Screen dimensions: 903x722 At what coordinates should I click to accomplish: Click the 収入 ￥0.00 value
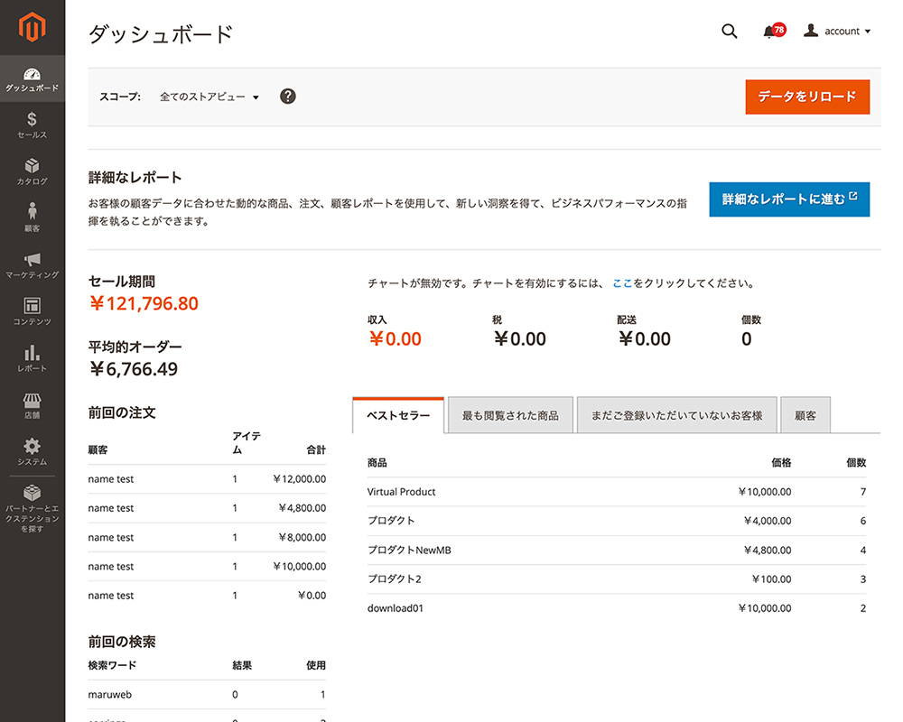pyautogui.click(x=396, y=339)
